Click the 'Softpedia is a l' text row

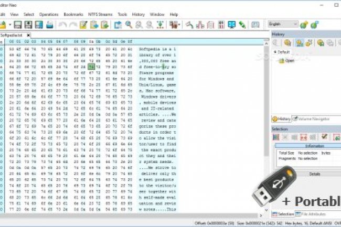click(157, 49)
